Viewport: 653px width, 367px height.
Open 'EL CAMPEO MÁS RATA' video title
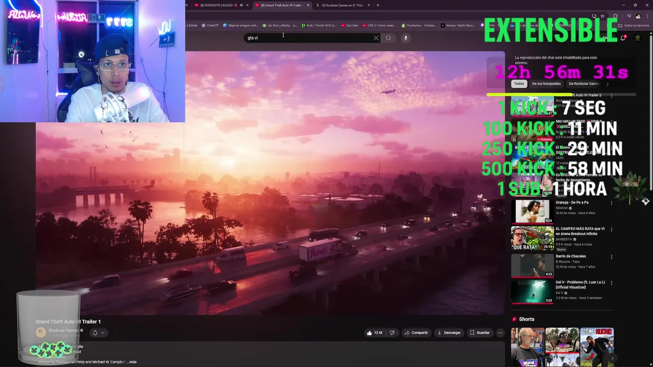[x=580, y=231]
